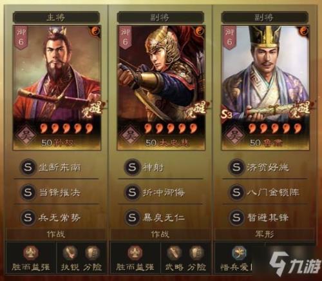Select the 主将 header tab

(x=56, y=17)
